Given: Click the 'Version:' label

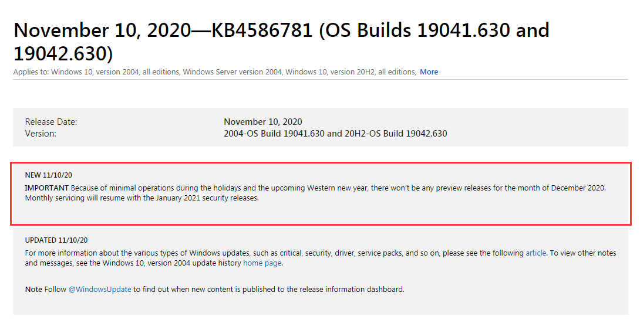Looking at the screenshot, I should click(41, 134).
